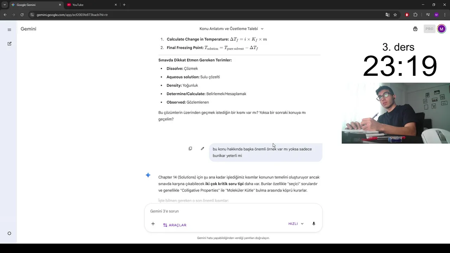
Task: Click 'Determine/Calculate: Belirlemek/Hesaplamak' line
Action: (x=206, y=94)
